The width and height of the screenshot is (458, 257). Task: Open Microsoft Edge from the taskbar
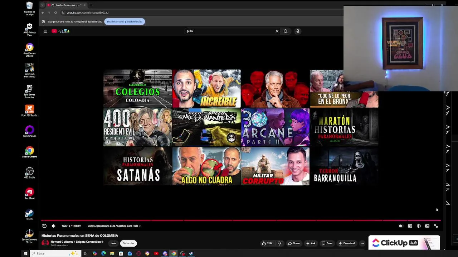(x=103, y=253)
